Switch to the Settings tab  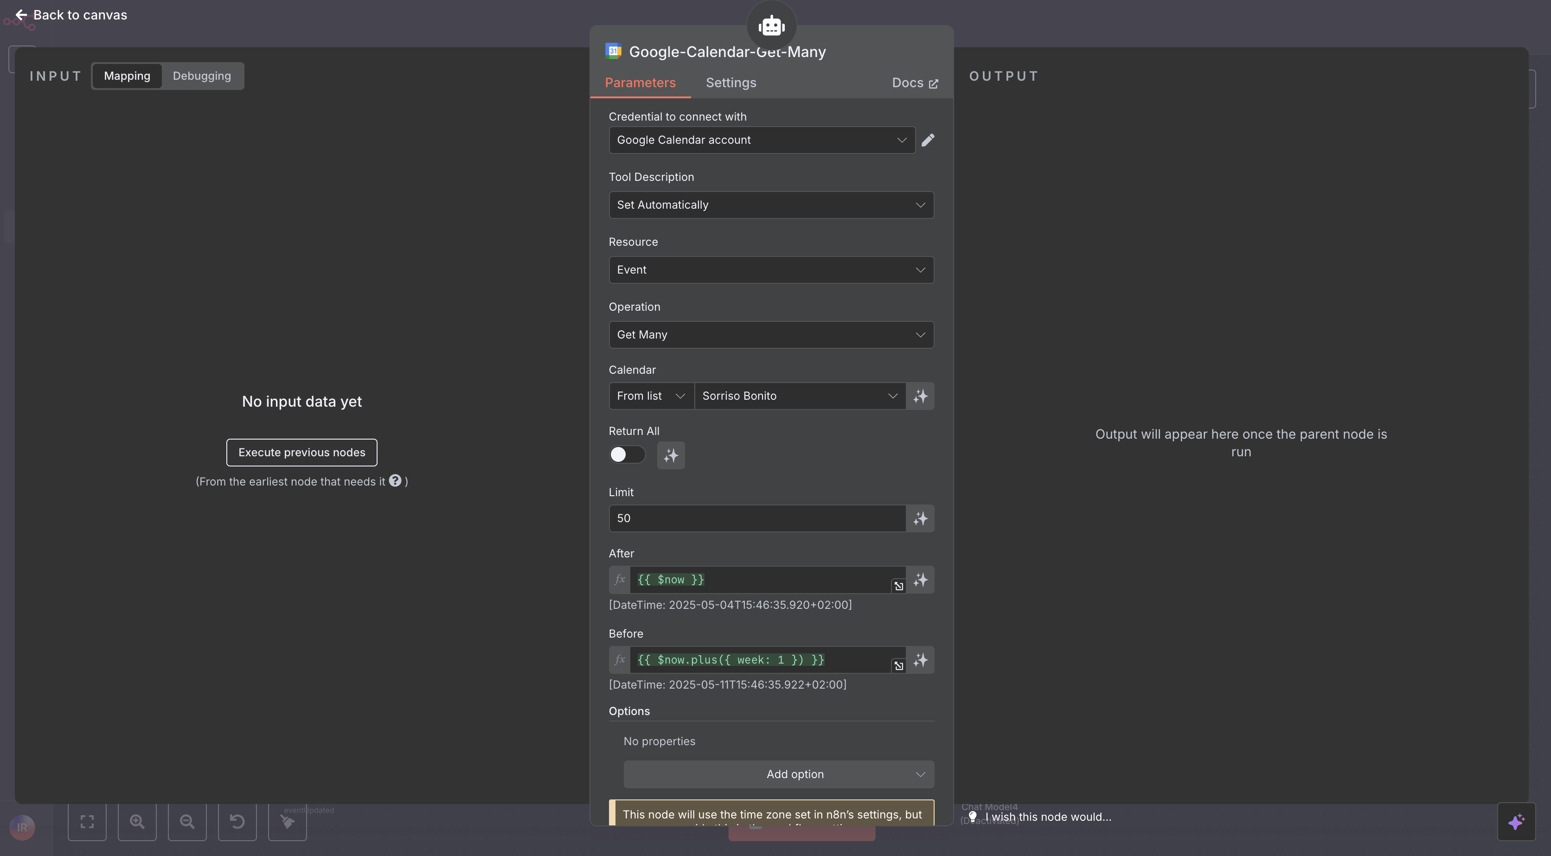(731, 83)
